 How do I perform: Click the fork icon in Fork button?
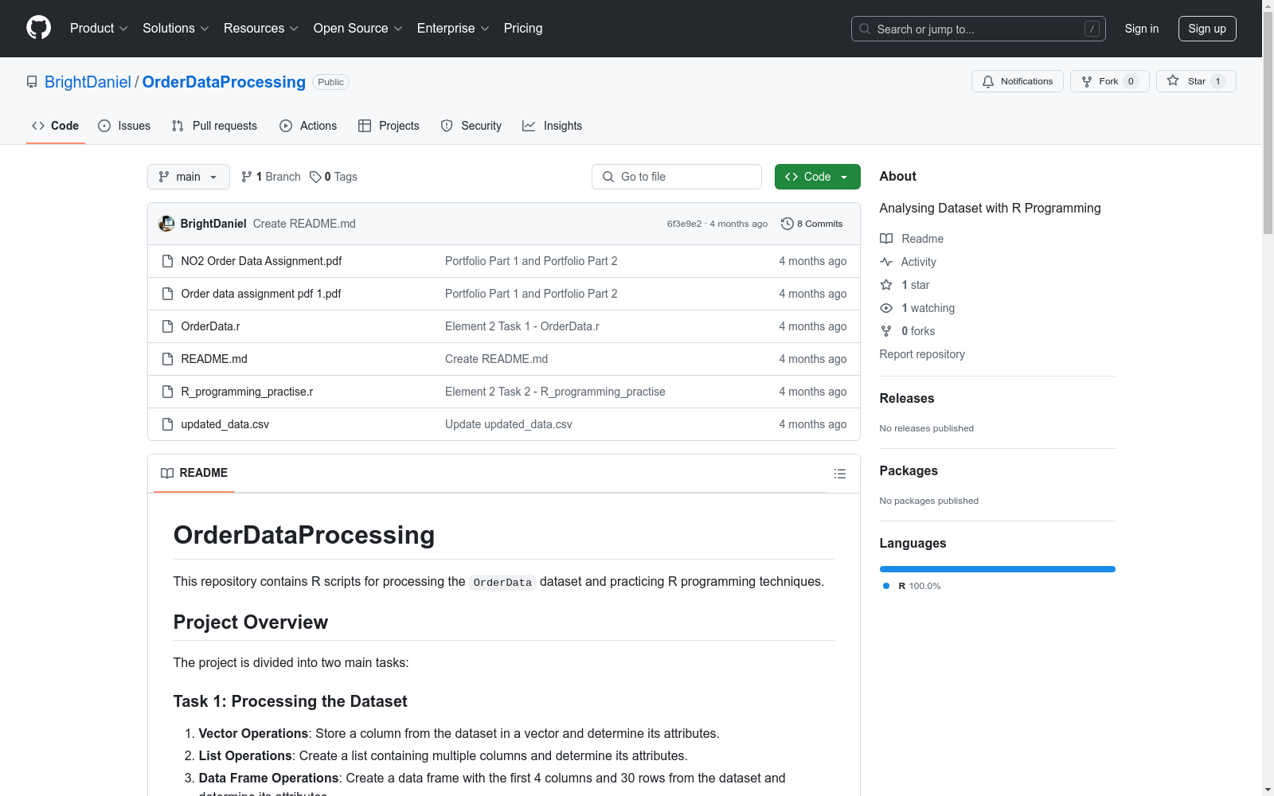(1087, 81)
